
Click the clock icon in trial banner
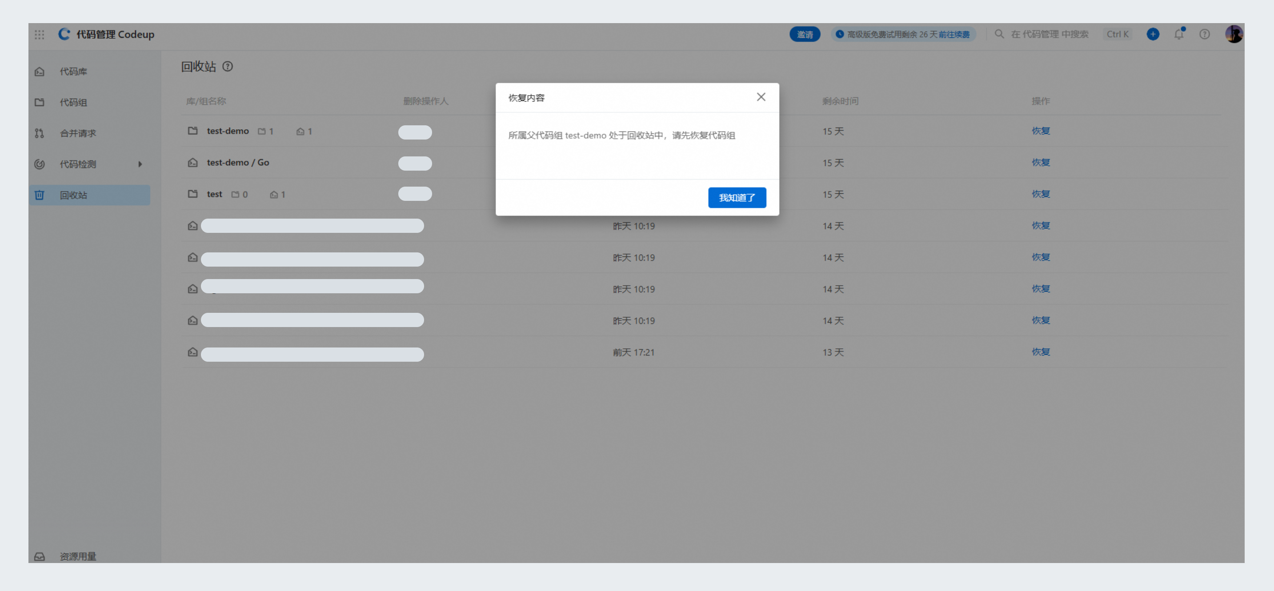point(839,34)
